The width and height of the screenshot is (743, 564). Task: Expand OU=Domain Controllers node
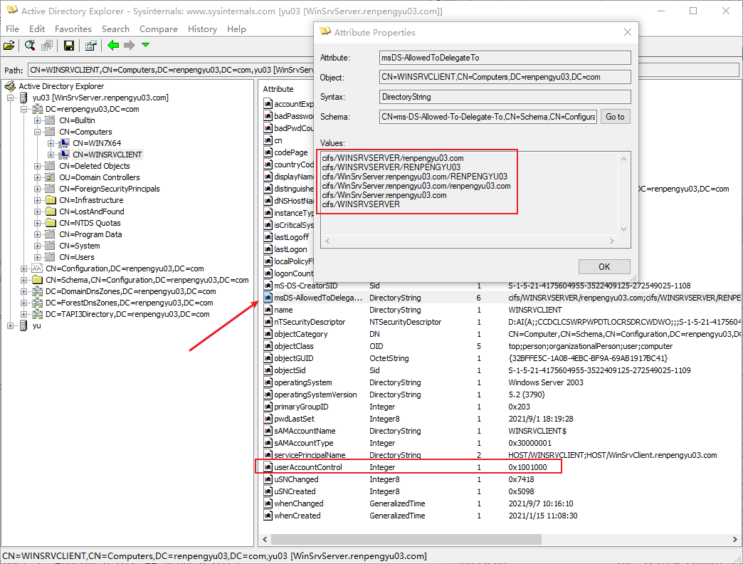tap(38, 177)
